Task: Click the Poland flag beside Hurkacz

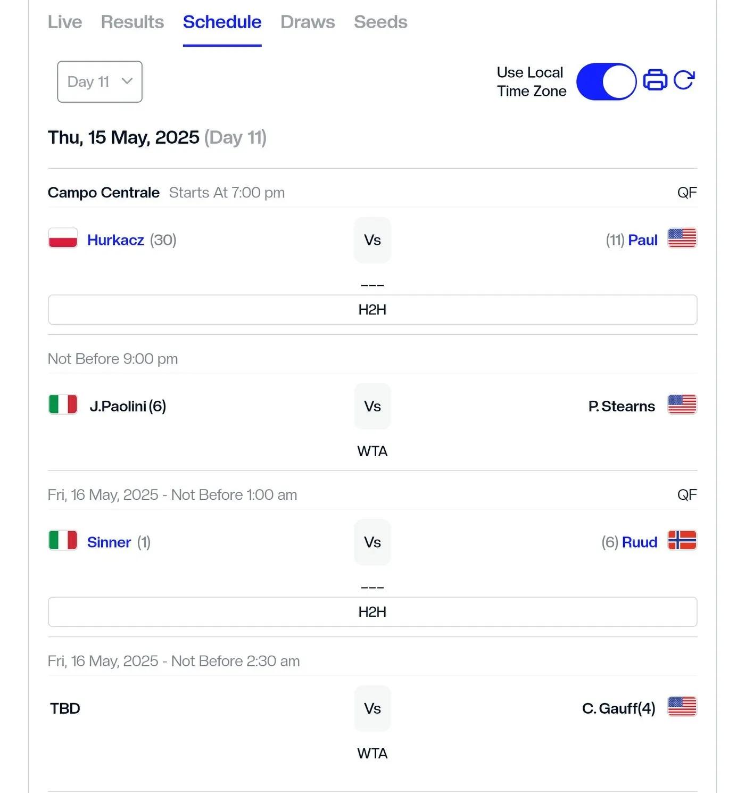Action: pyautogui.click(x=63, y=238)
